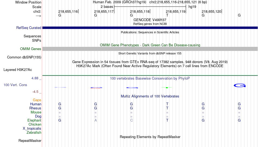Click the Scale label
The image size is (258, 147).
pos(37,7)
